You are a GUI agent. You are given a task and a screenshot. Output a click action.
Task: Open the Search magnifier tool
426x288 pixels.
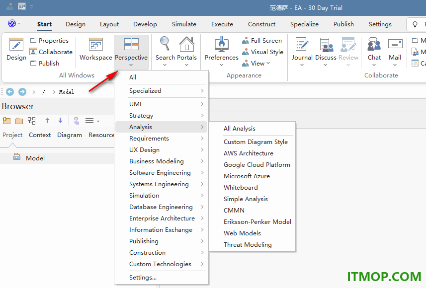[165, 44]
